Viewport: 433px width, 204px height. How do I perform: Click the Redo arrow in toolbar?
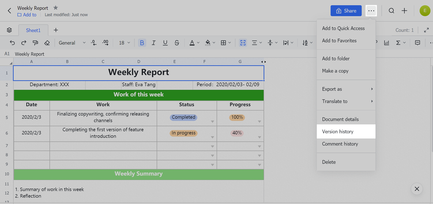(24, 43)
